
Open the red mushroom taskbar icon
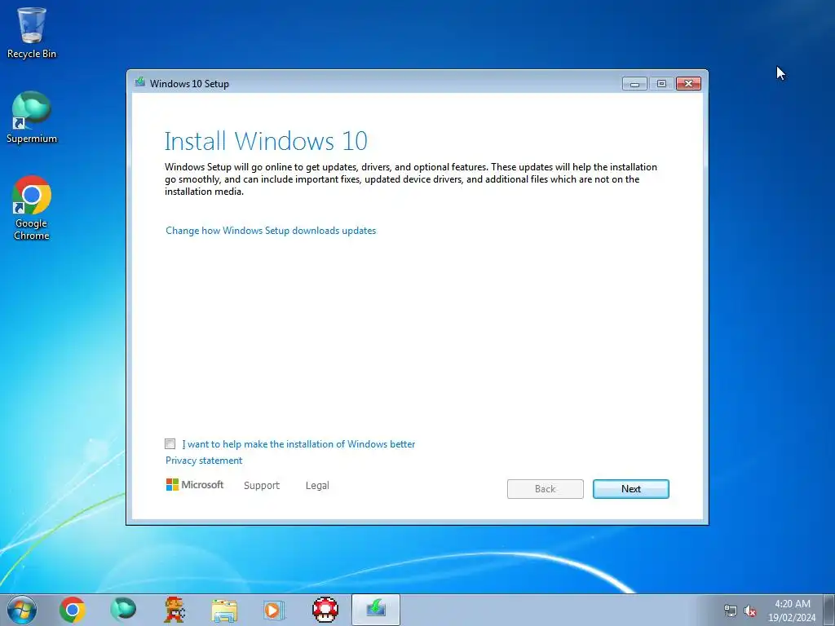325,610
